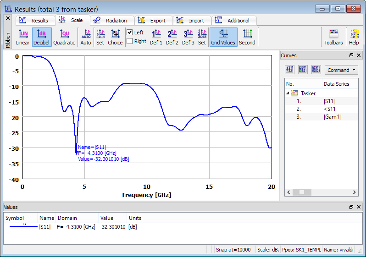Switch to Decibel scale
This screenshot has height=257, width=366.
tap(41, 37)
